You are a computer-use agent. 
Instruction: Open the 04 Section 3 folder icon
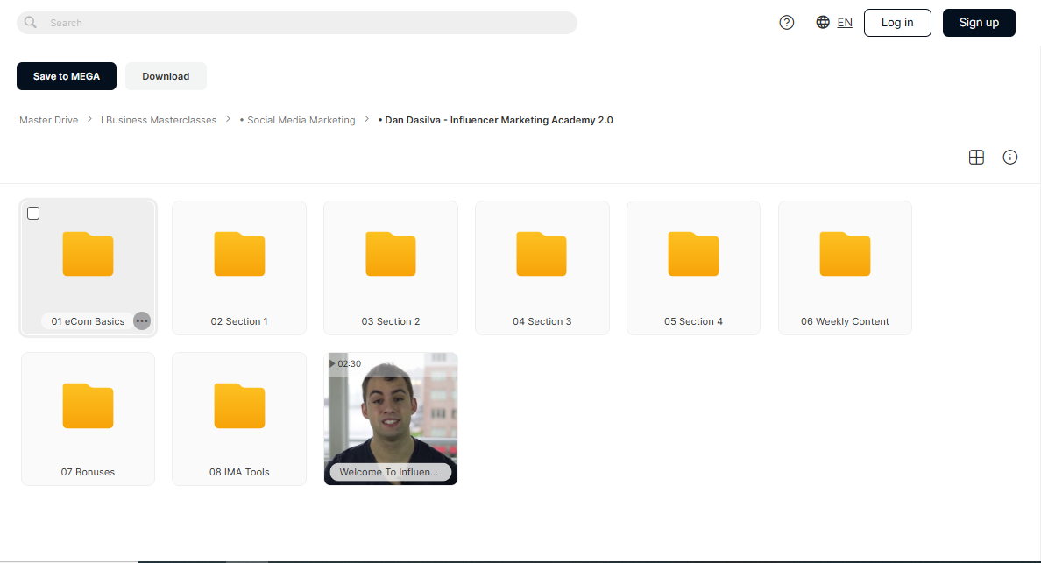point(542,254)
